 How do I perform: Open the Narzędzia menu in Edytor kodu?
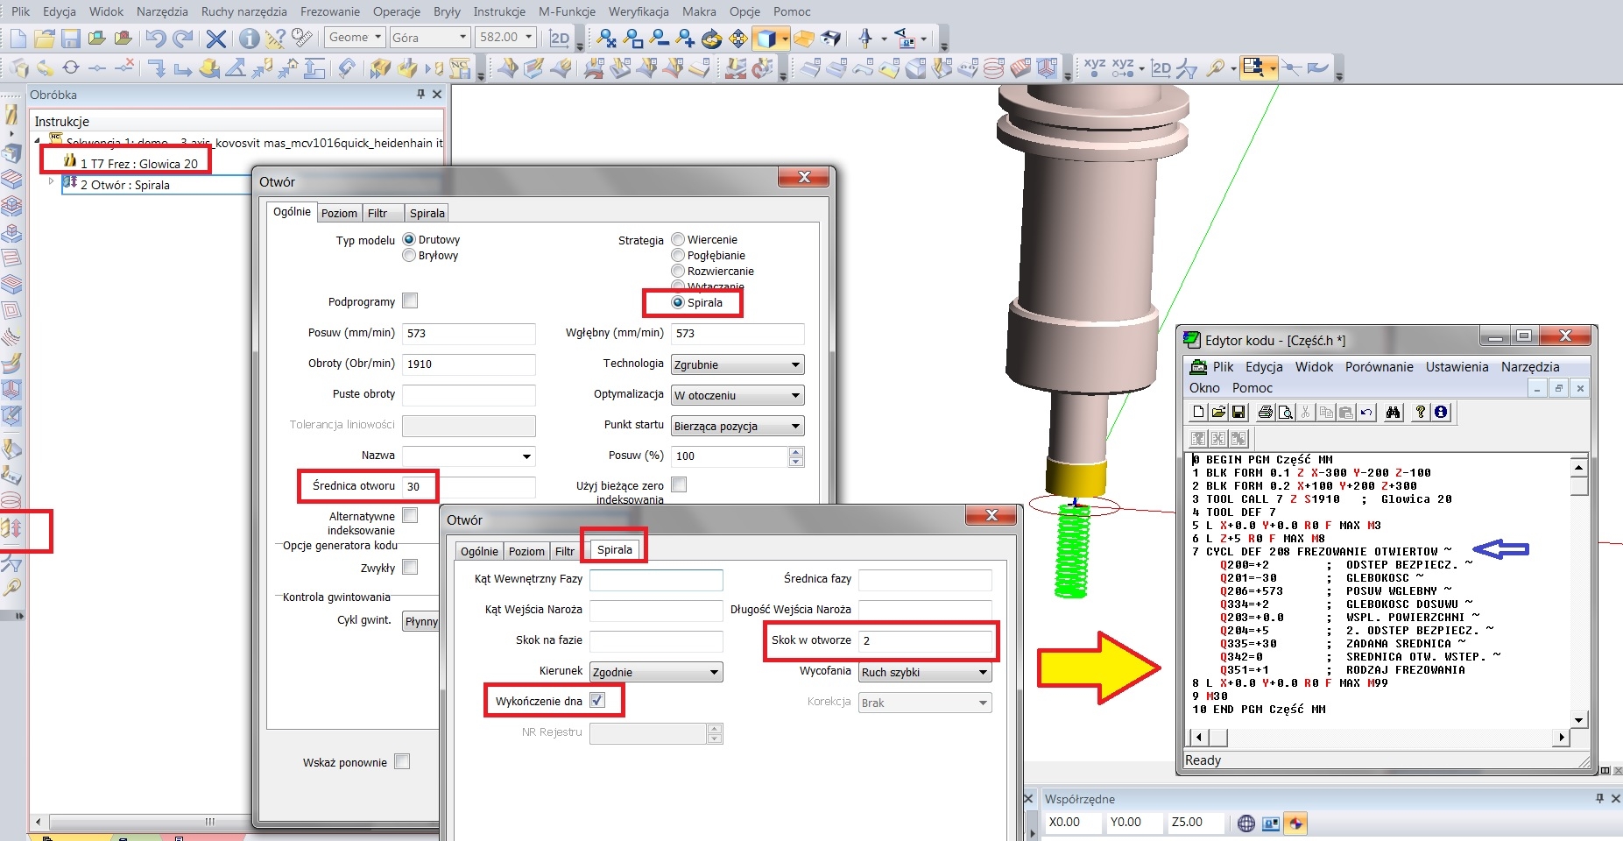coord(1530,367)
